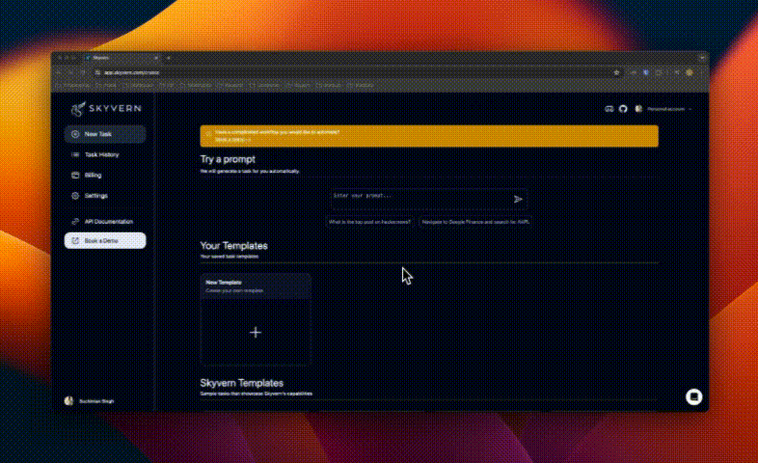Bookmark the page with the star icon
This screenshot has width=758, height=463.
pyautogui.click(x=616, y=72)
